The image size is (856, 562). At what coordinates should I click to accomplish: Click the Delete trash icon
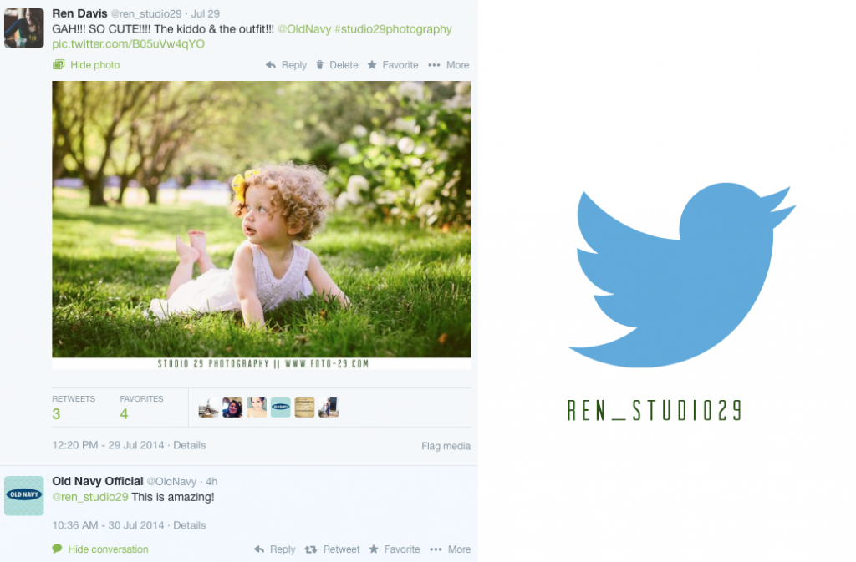coord(320,65)
